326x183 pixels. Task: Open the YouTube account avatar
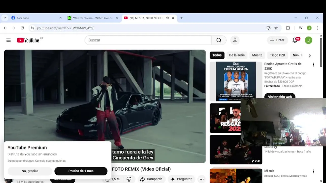click(308, 40)
